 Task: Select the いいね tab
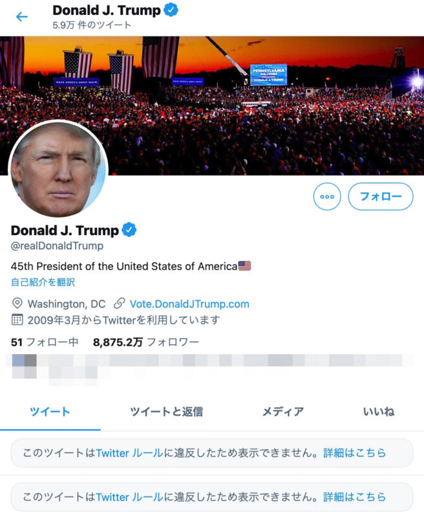click(379, 412)
